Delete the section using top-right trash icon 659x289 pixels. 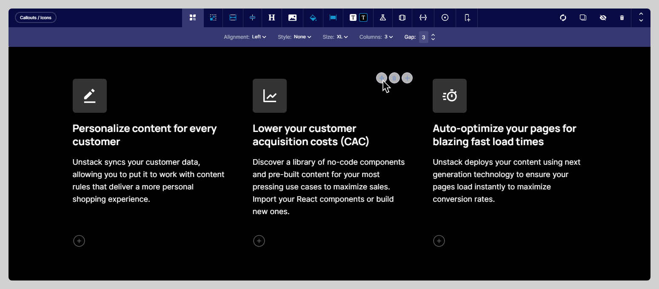622,18
